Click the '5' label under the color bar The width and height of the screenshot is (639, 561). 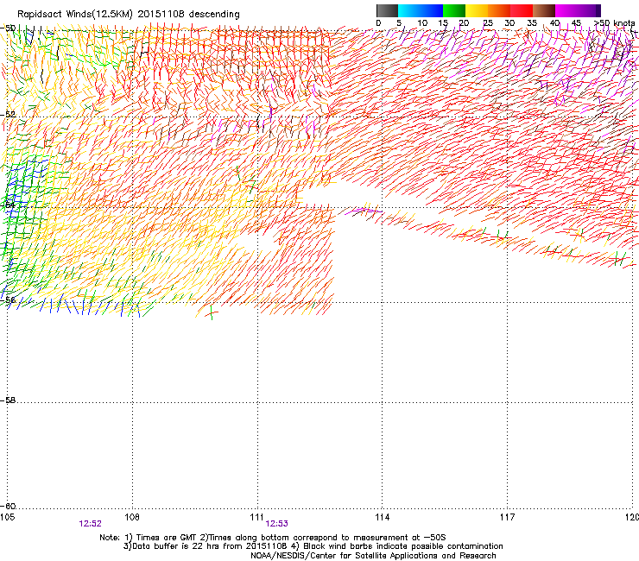click(x=399, y=23)
